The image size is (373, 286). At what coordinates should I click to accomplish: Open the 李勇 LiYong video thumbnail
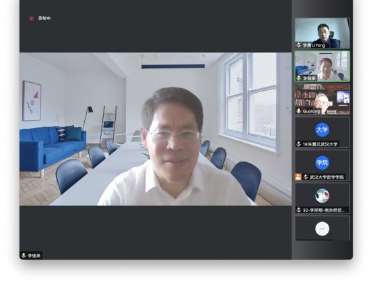[323, 33]
